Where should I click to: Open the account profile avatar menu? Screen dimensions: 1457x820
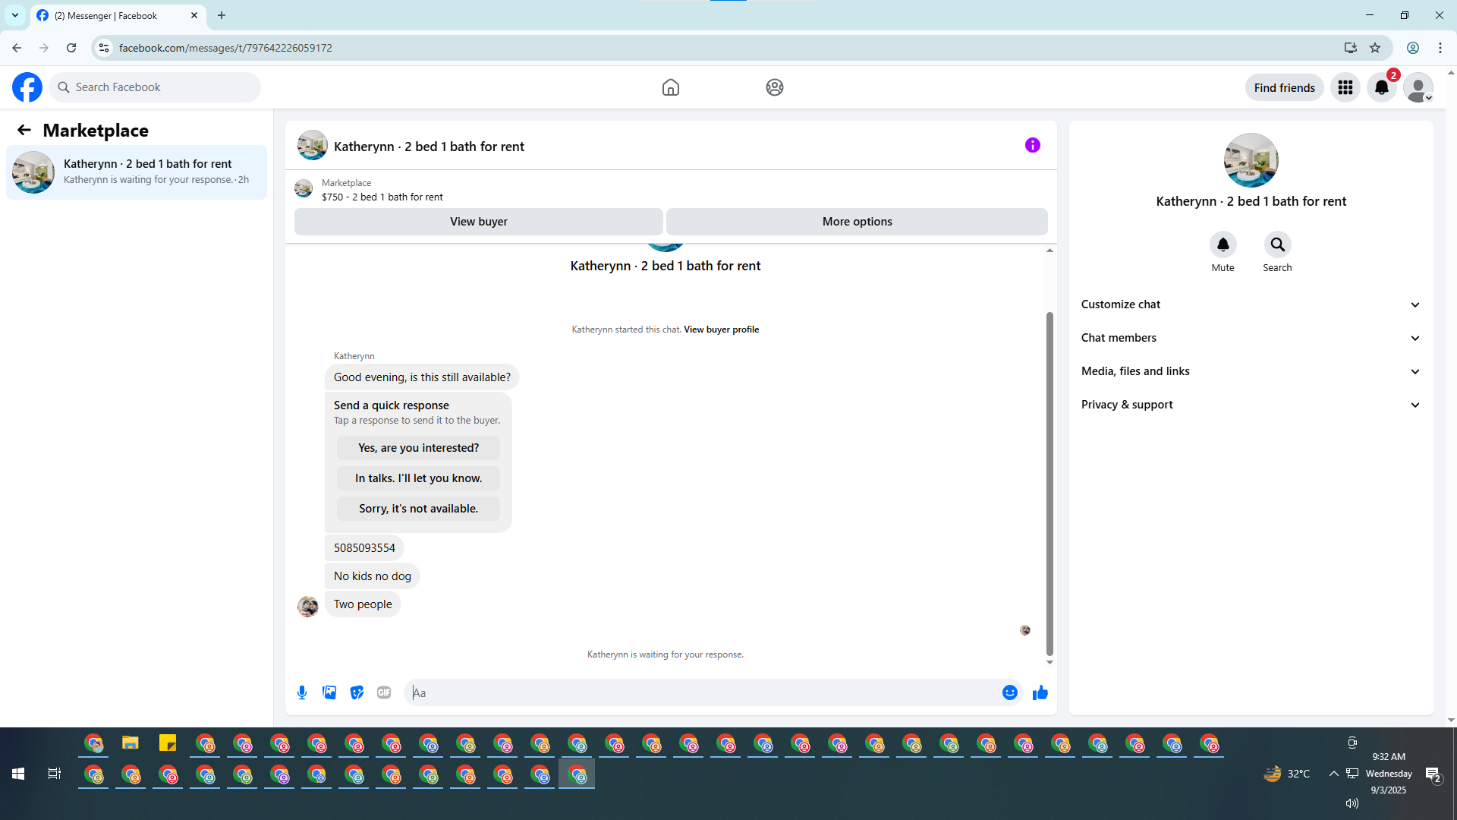coord(1418,87)
